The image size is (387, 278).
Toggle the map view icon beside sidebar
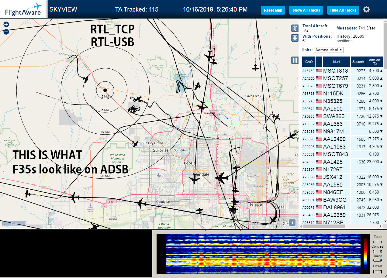click(x=295, y=29)
